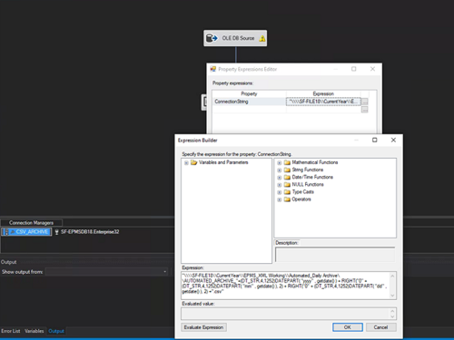Expand Variables and Parameters tree node

(x=186, y=162)
